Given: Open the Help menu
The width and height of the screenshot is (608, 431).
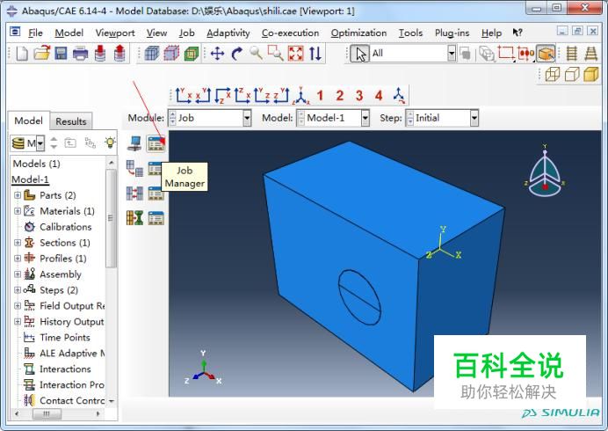Looking at the screenshot, I should click(491, 33).
